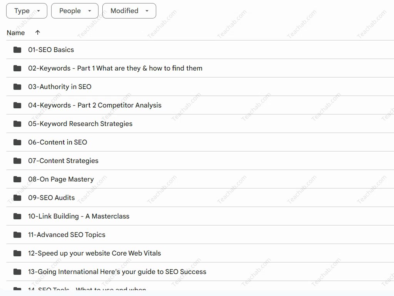Open the Type filter dropdown

27,11
